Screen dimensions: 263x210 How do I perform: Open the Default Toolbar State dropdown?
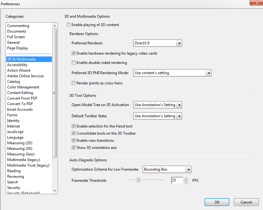coord(179,116)
